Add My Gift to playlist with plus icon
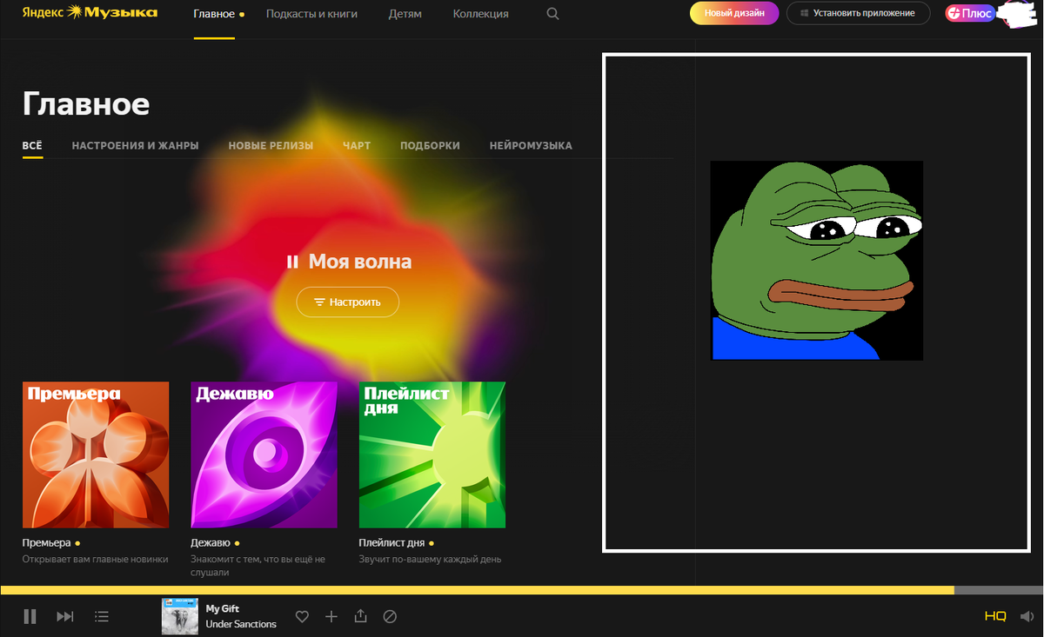Viewport: 1044px width, 637px height. 331,616
